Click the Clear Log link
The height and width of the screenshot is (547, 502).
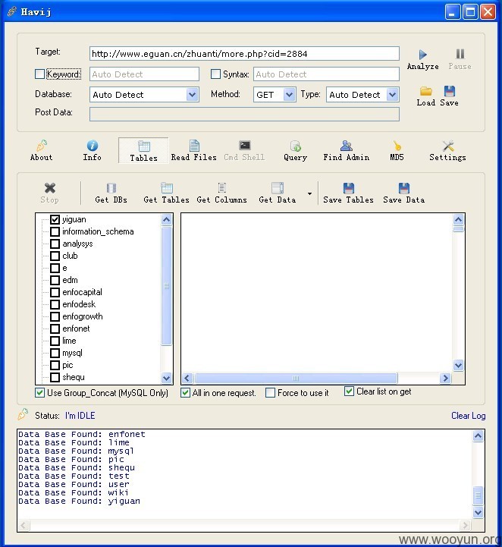coord(468,416)
